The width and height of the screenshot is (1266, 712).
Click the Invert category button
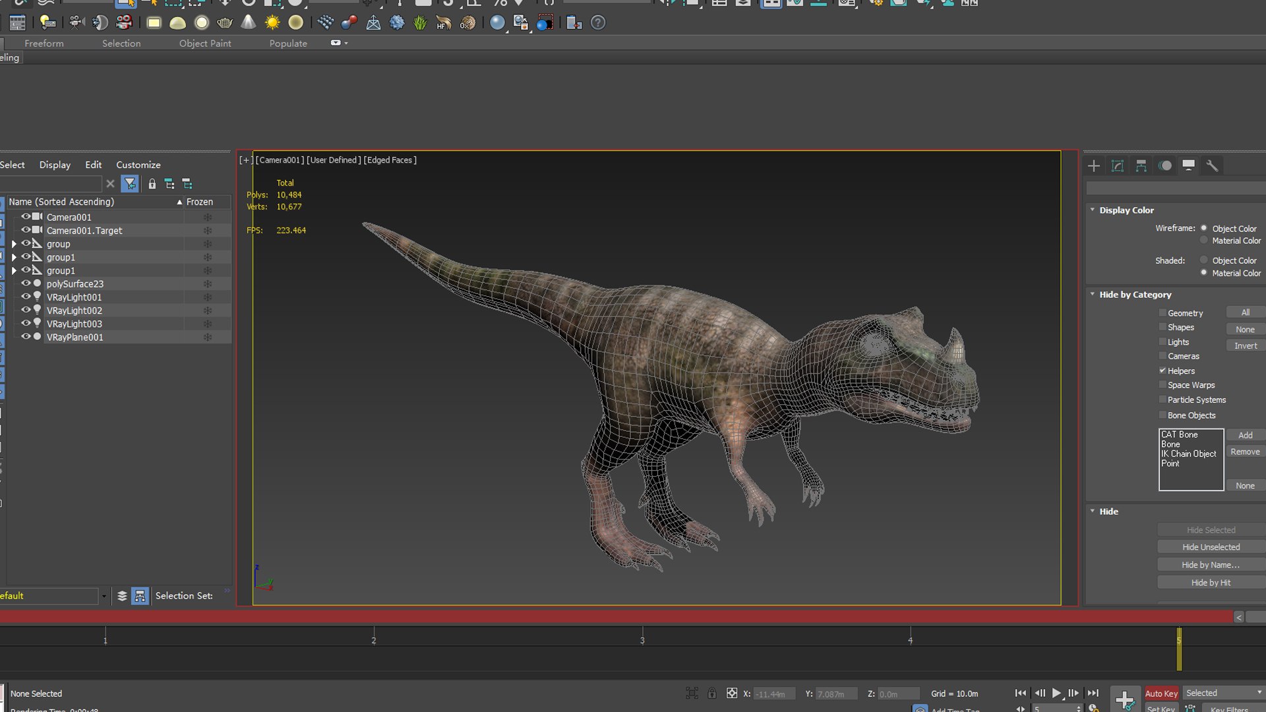[1246, 345]
